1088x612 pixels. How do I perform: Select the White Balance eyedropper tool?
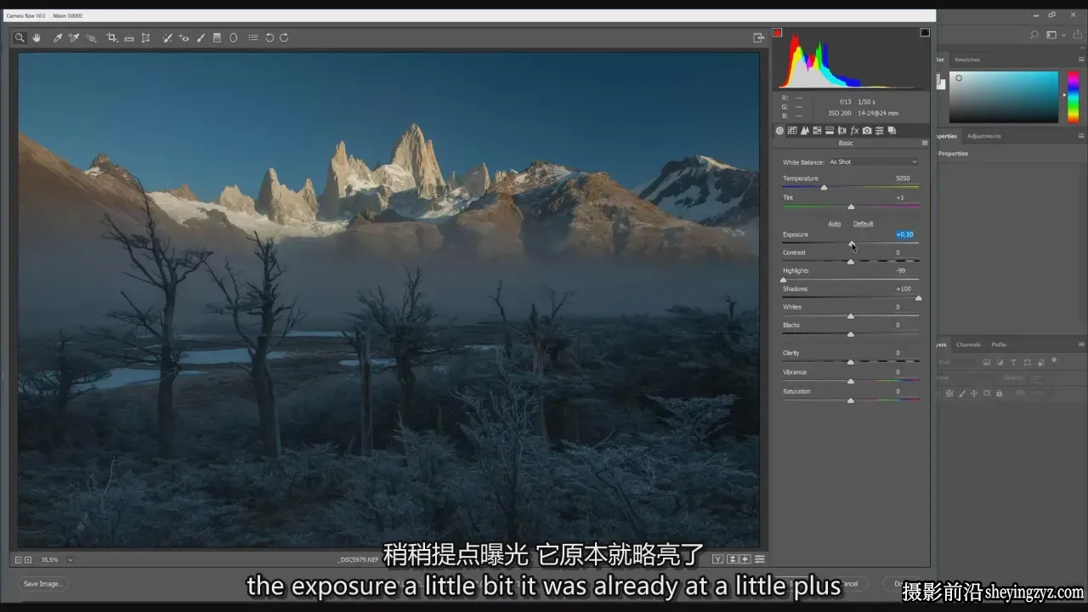click(x=58, y=37)
